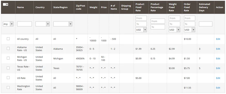Select zip range 98004 - 98009
This screenshot has height=94, width=226.
click(80, 88)
